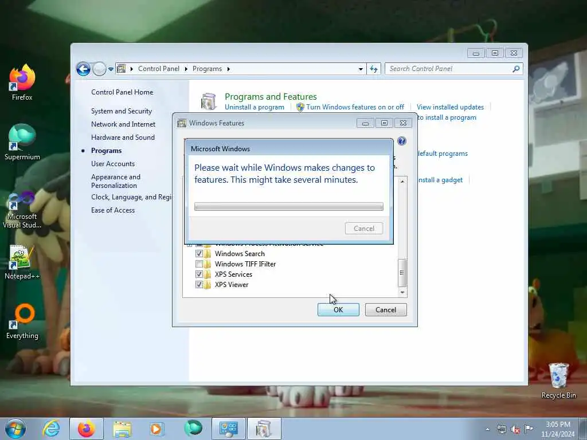This screenshot has height=440, width=587.
Task: Toggle the XPS Viewer checkbox
Action: point(199,285)
